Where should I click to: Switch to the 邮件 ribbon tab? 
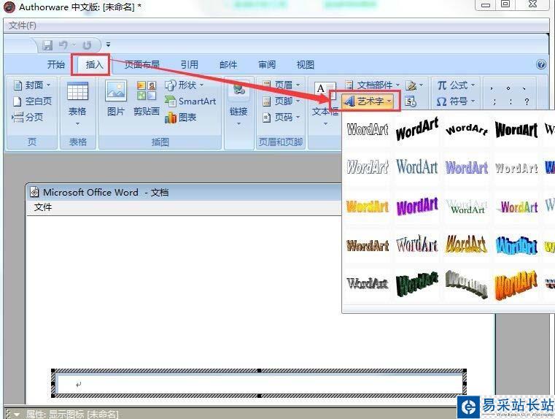[228, 64]
